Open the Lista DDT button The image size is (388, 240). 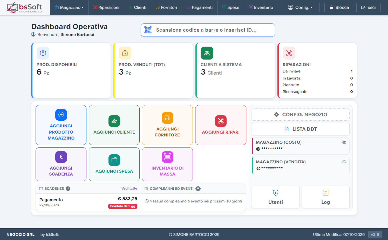click(x=301, y=129)
